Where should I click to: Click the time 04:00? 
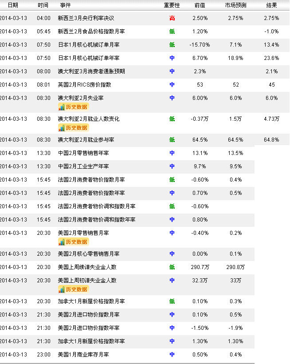pyautogui.click(x=43, y=18)
